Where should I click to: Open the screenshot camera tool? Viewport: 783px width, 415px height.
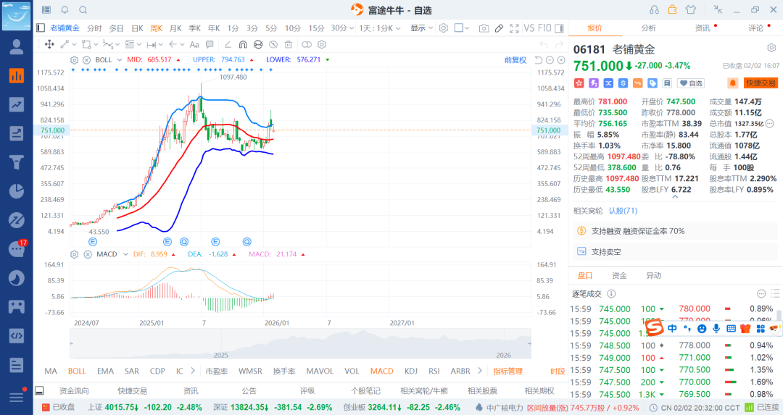tap(484, 28)
